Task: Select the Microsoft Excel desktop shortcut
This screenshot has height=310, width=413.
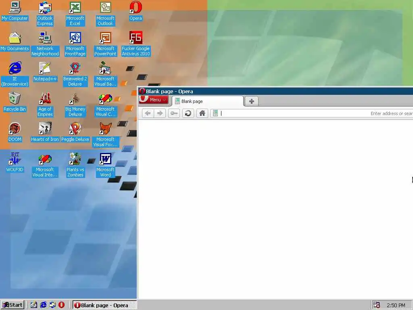Action: point(75,14)
